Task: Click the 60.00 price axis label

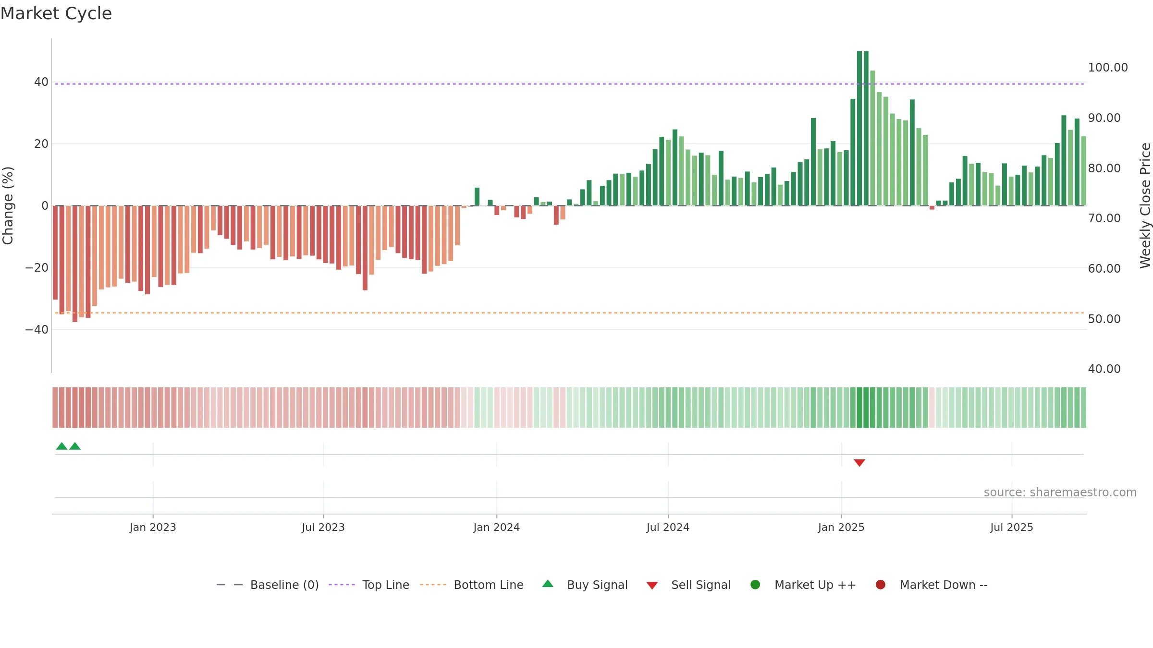Action: pyautogui.click(x=1104, y=268)
